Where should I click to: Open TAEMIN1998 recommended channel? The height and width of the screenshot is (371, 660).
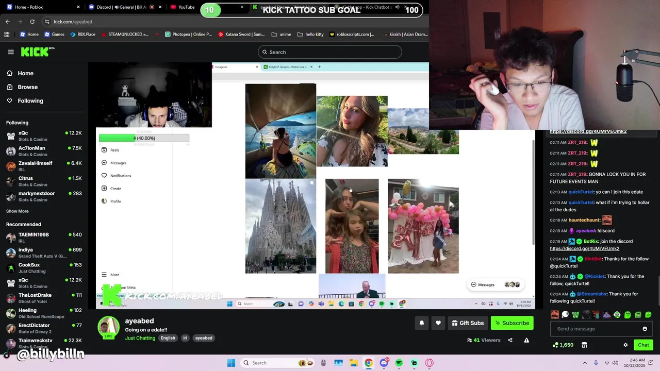point(44,238)
